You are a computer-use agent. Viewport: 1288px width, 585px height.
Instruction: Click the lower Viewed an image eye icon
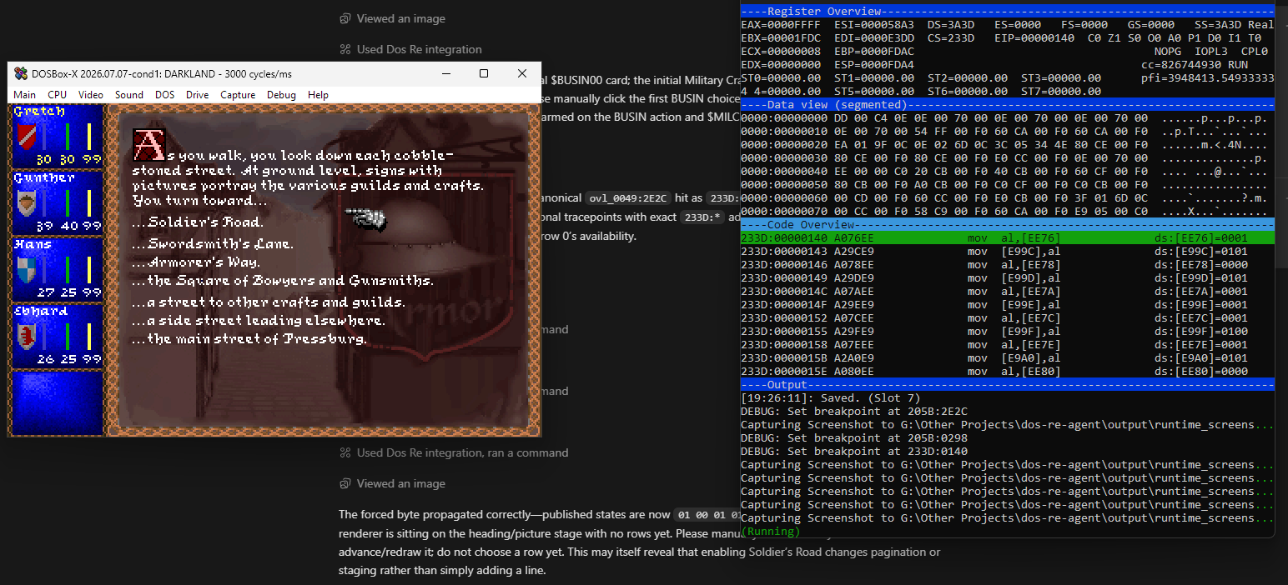(345, 483)
